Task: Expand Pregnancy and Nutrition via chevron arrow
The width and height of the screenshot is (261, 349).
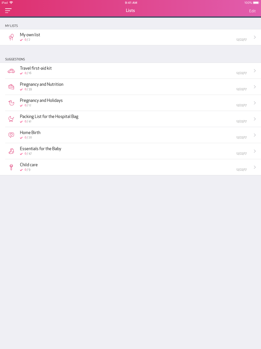Action: [x=255, y=87]
